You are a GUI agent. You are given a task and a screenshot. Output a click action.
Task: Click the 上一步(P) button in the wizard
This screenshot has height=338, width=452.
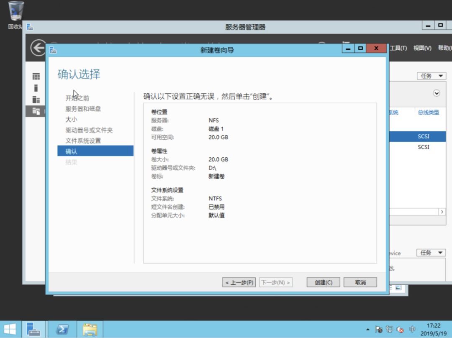(239, 282)
